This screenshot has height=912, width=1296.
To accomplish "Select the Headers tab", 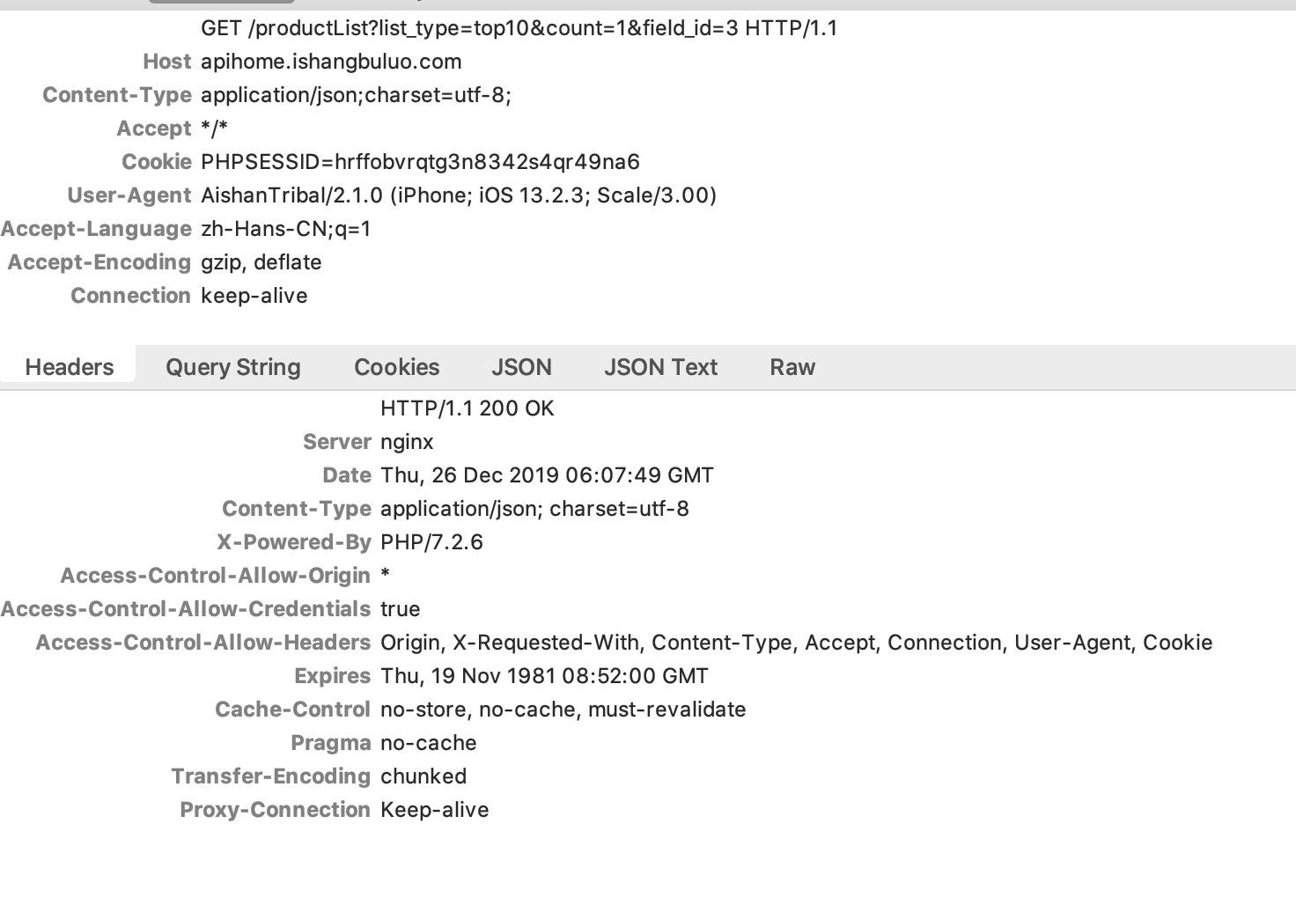I will click(x=69, y=367).
